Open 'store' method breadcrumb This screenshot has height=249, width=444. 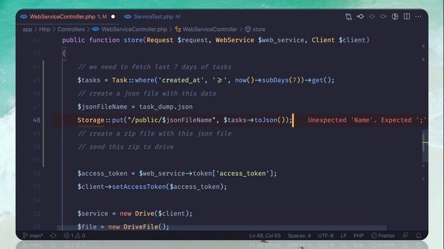click(259, 29)
